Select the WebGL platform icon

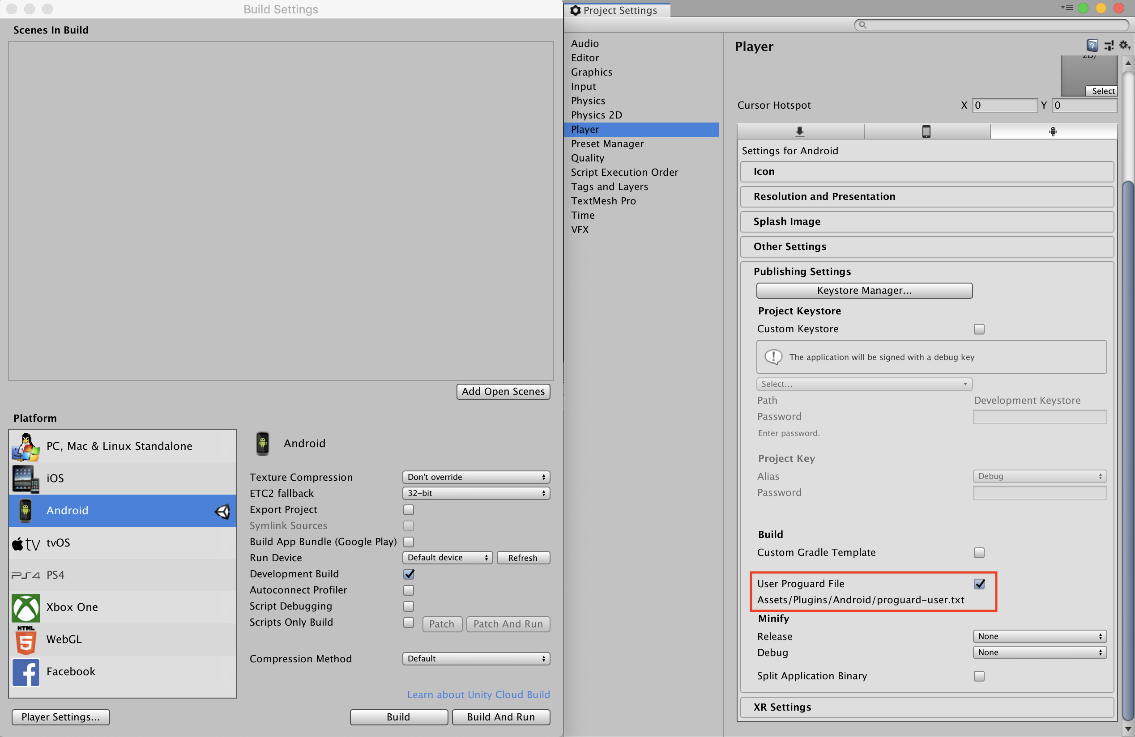pyautogui.click(x=24, y=639)
